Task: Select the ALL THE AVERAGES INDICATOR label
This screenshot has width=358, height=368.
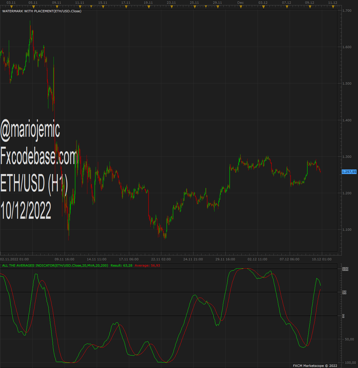Action: [x=55, y=265]
